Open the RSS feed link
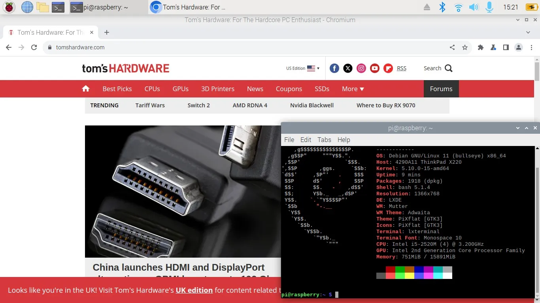This screenshot has width=540, height=303. (x=402, y=68)
